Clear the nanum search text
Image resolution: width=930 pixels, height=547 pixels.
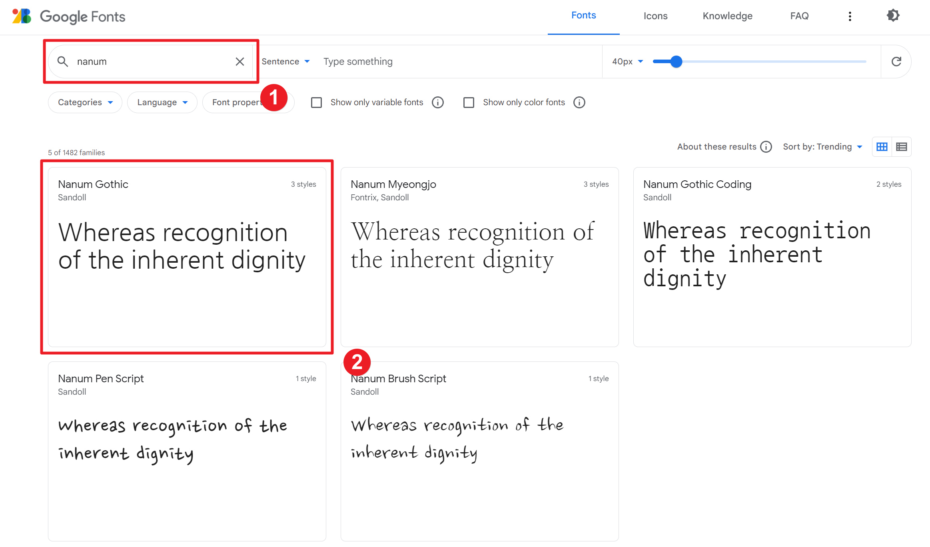pos(240,62)
